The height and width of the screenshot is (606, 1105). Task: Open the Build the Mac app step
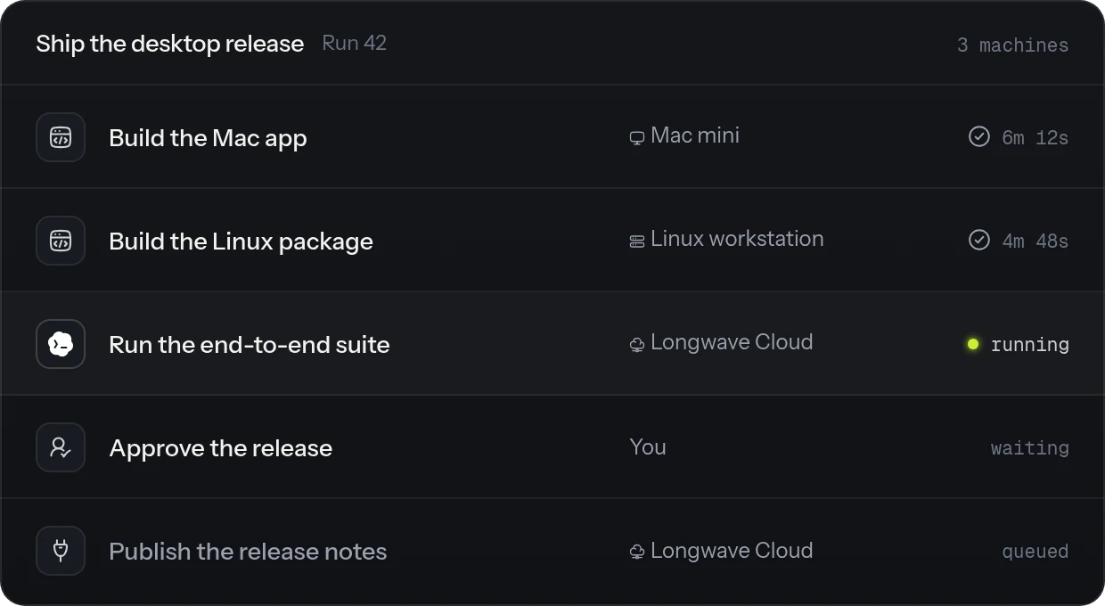coord(552,137)
